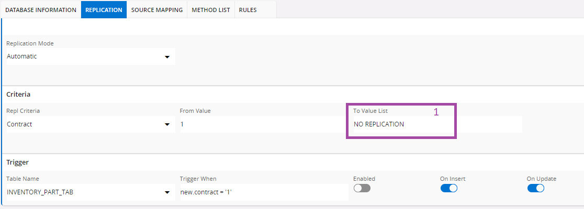Switch off the On Update toggle

[535, 188]
